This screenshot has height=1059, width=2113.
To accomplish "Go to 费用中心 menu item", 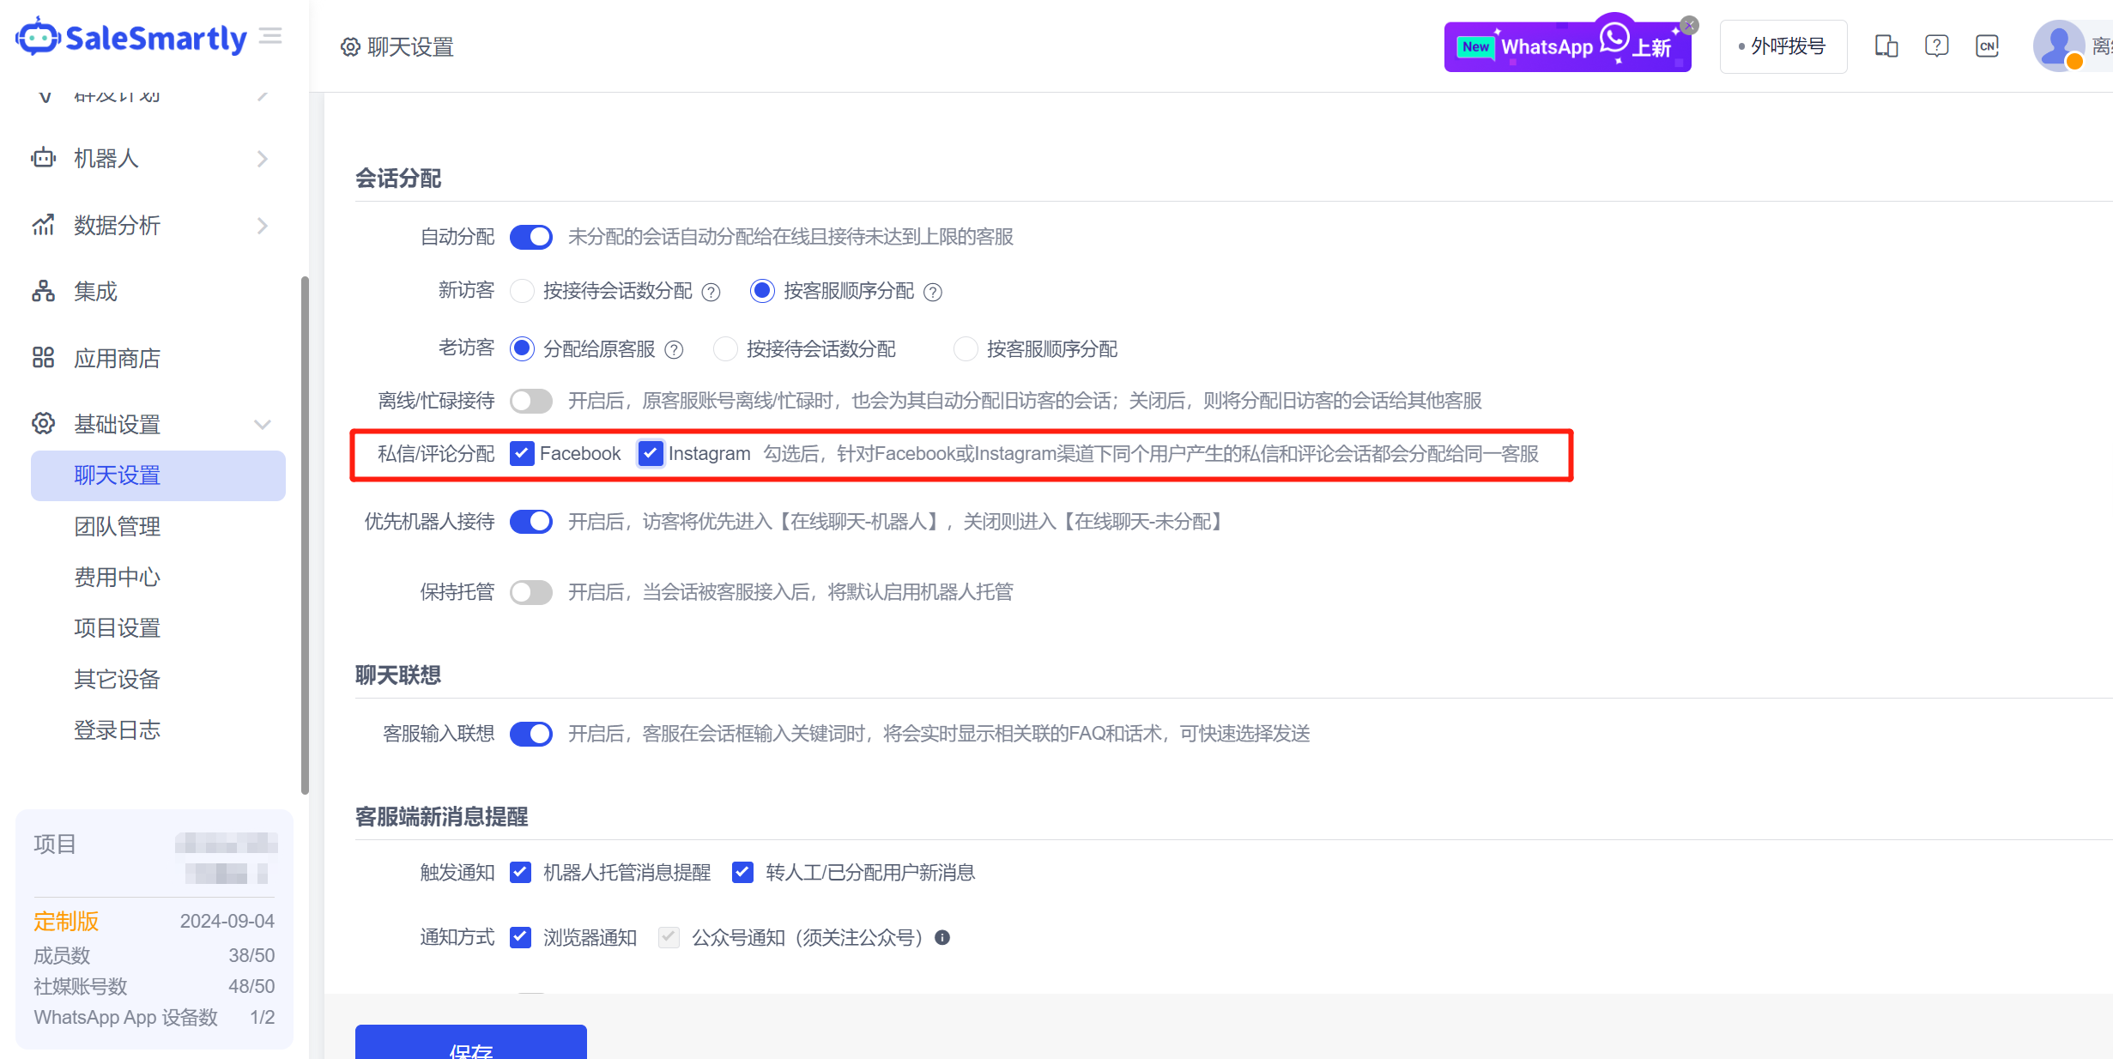I will [x=118, y=577].
